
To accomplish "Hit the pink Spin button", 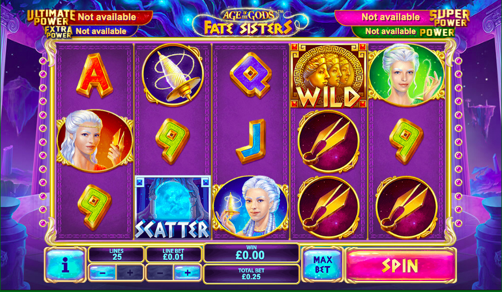I will pos(401,266).
